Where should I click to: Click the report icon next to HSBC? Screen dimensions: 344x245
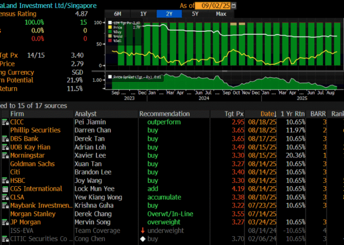pyautogui.click(x=5, y=181)
